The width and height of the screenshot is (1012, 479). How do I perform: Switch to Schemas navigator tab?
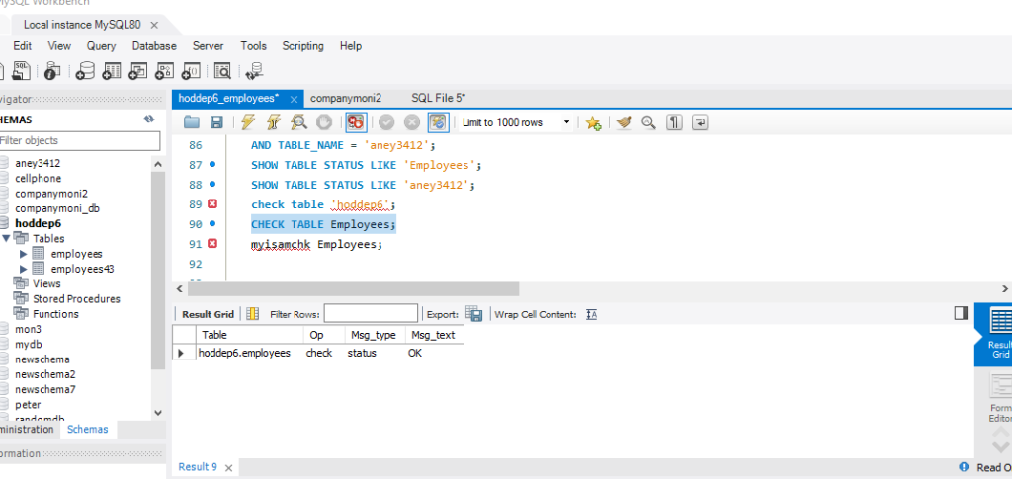(88, 429)
